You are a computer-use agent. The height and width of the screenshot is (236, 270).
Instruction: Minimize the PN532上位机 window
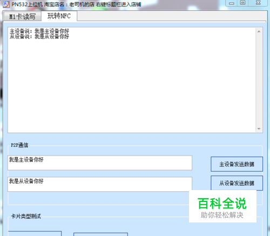tap(232, 3)
